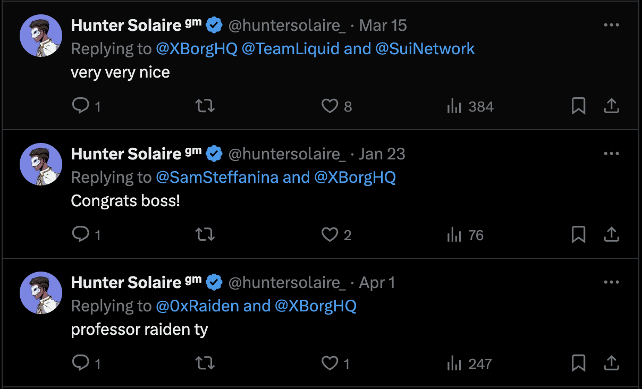Viewport: 642px width, 389px height.
Task: Reply to the "professor raiden ty" tweet
Action: click(81, 363)
